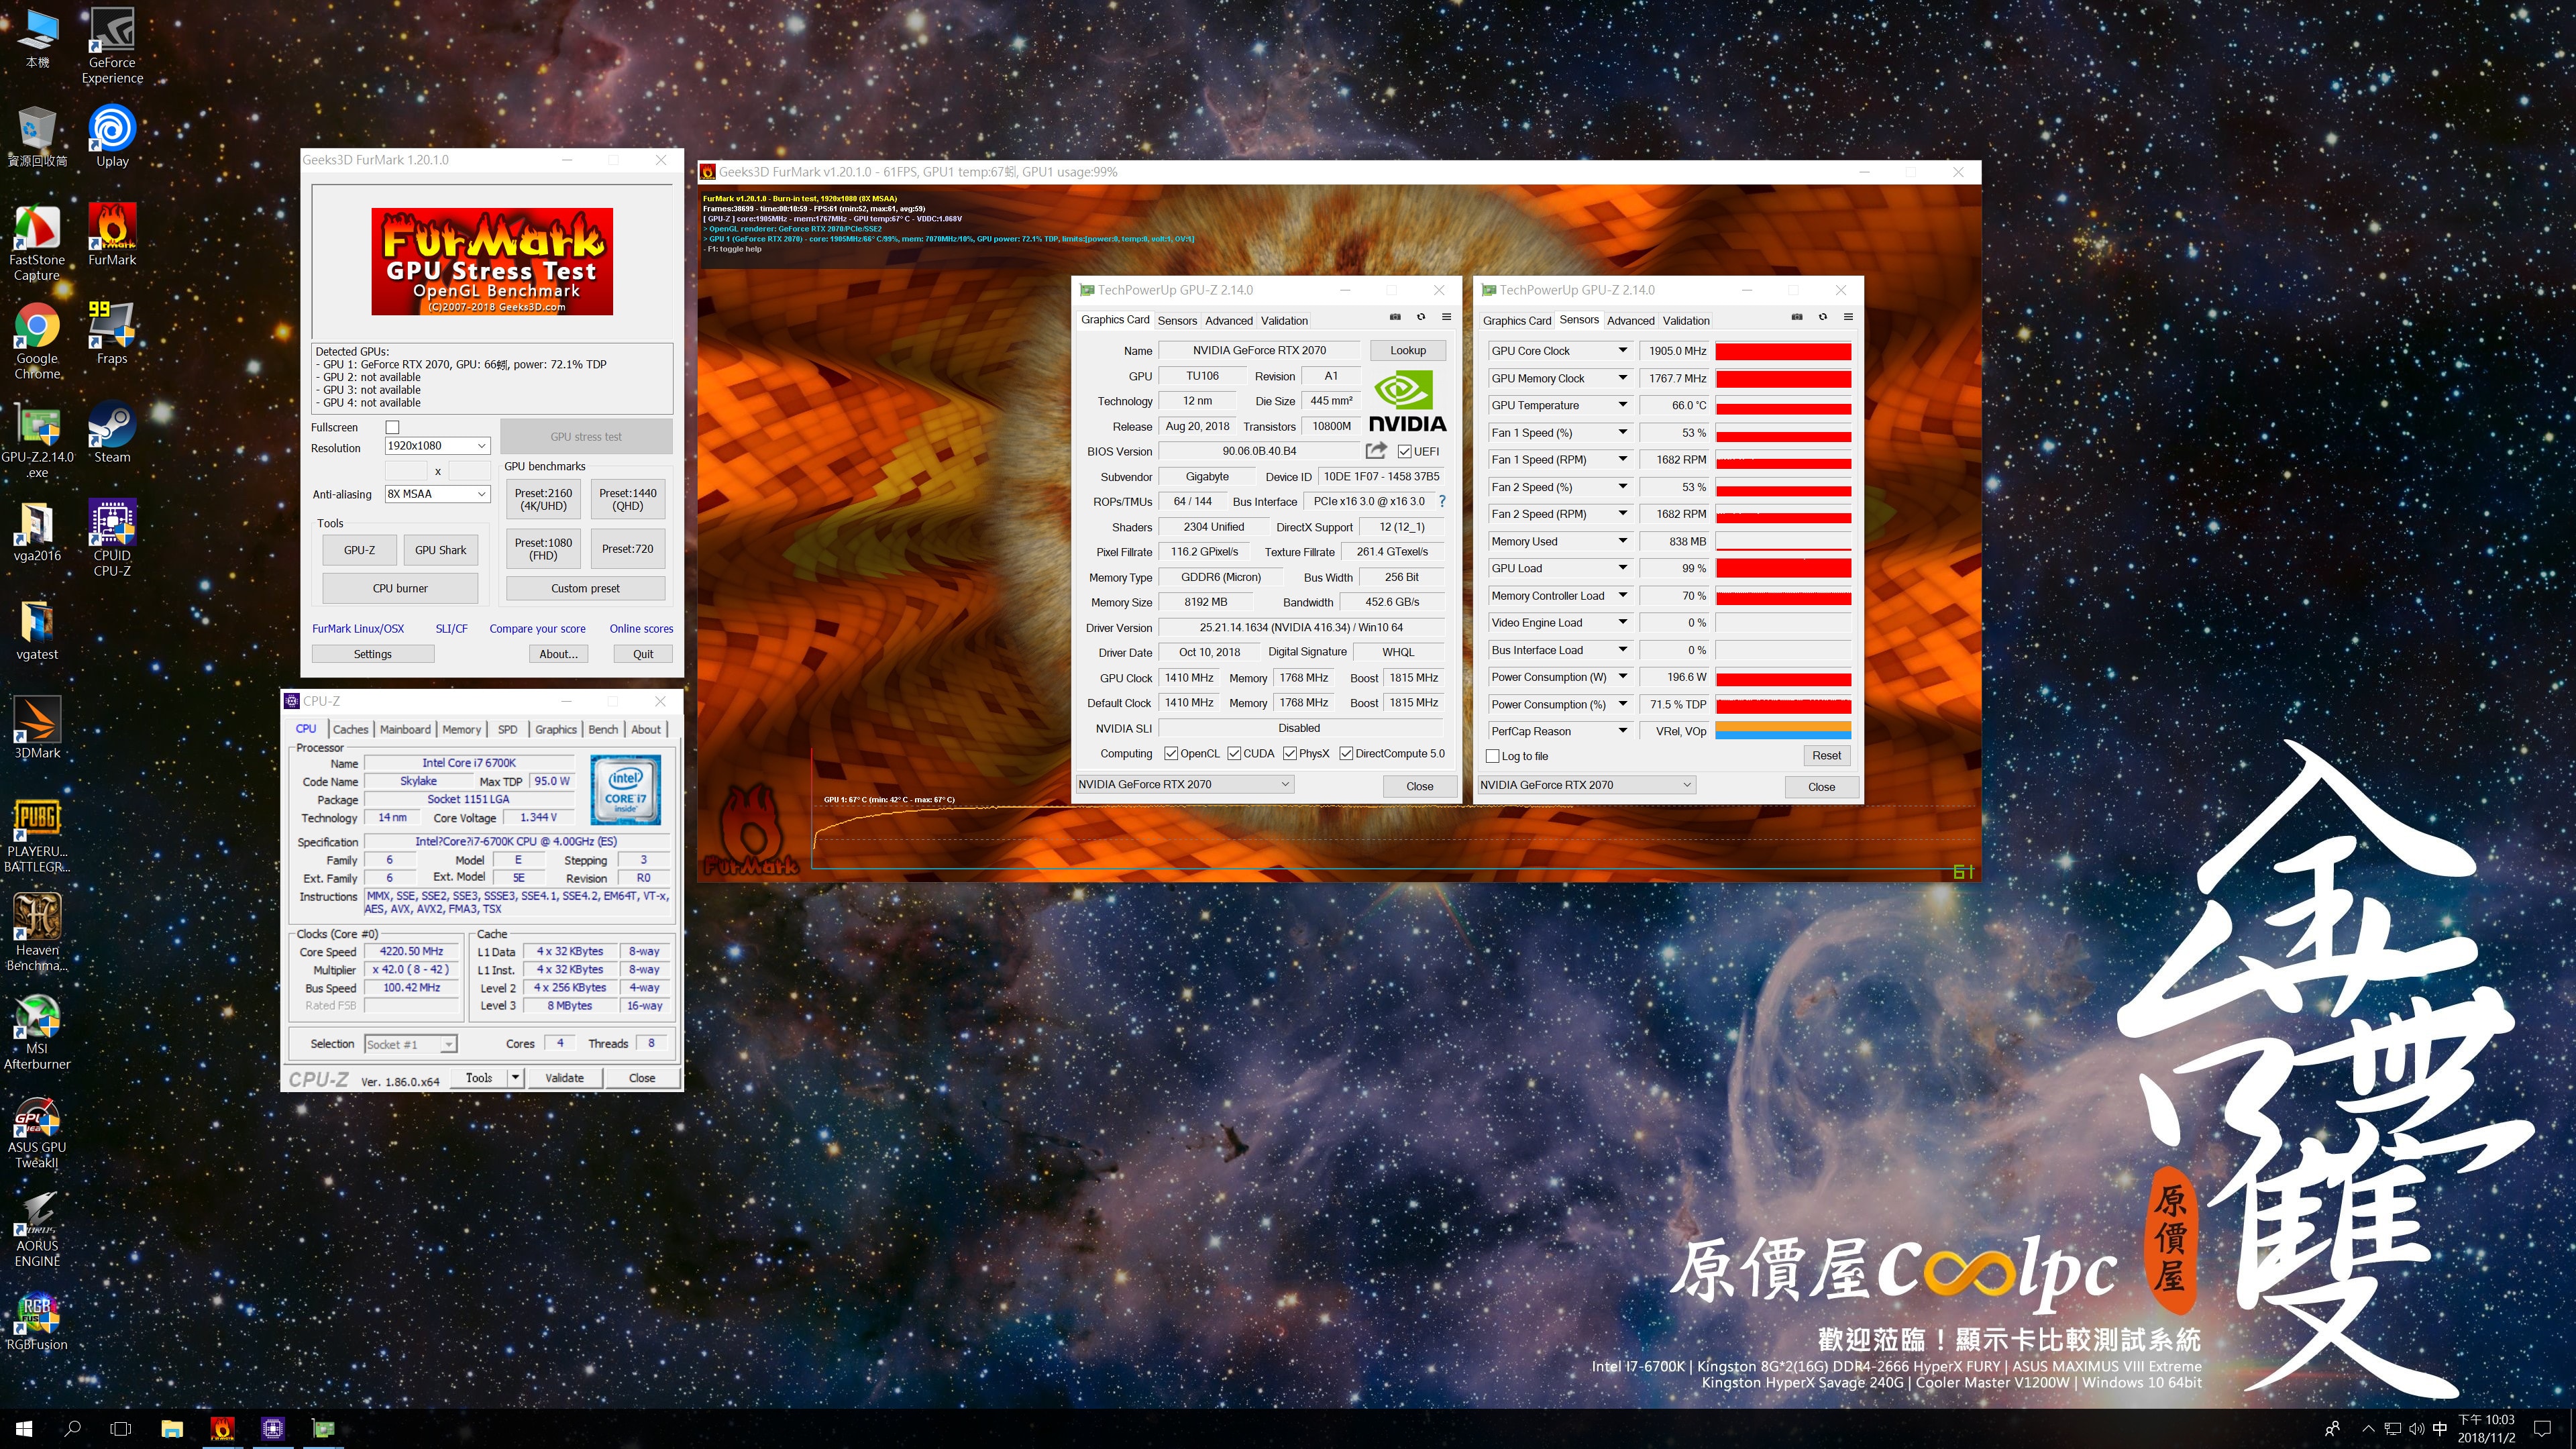The height and width of the screenshot is (1449, 2576).
Task: Open File Explorer from the taskbar
Action: click(172, 1429)
